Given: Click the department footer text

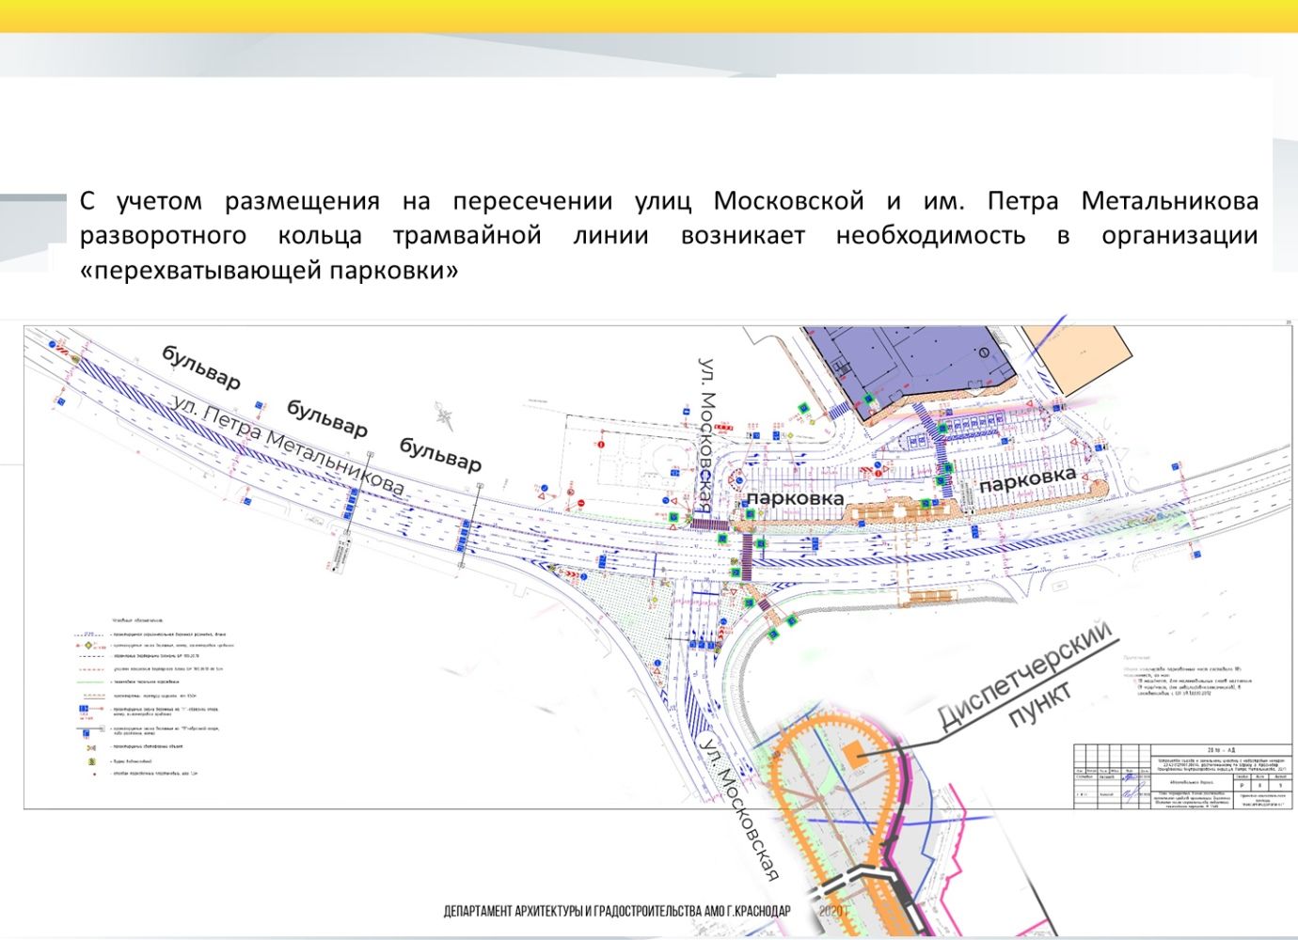Looking at the screenshot, I should pos(617,912).
